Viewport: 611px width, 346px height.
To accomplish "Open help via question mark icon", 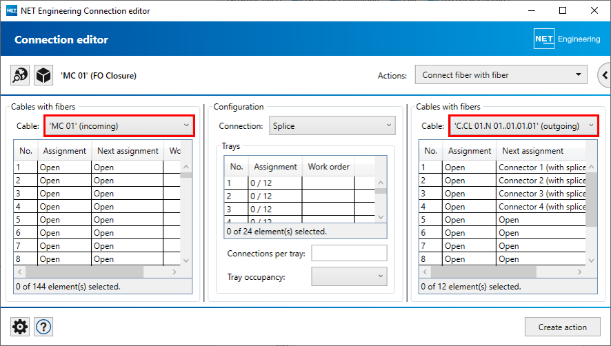I will (43, 327).
